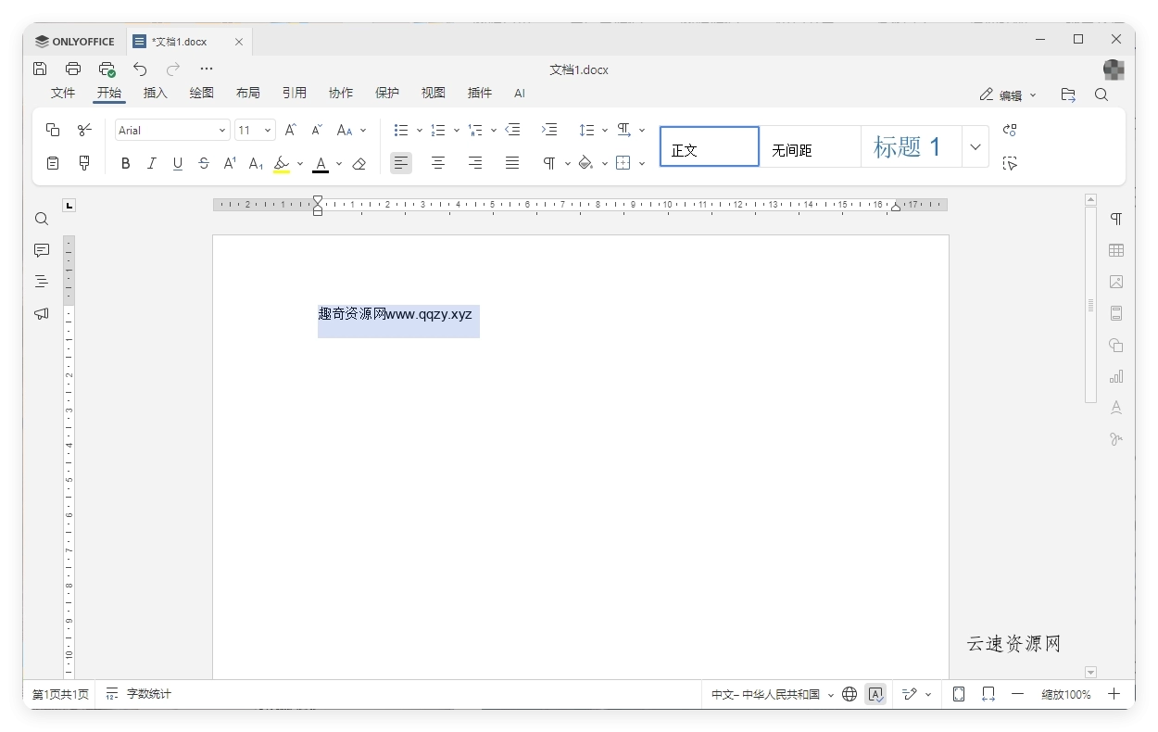1158x732 pixels.
Task: Open the 文件 menu
Action: coord(63,93)
